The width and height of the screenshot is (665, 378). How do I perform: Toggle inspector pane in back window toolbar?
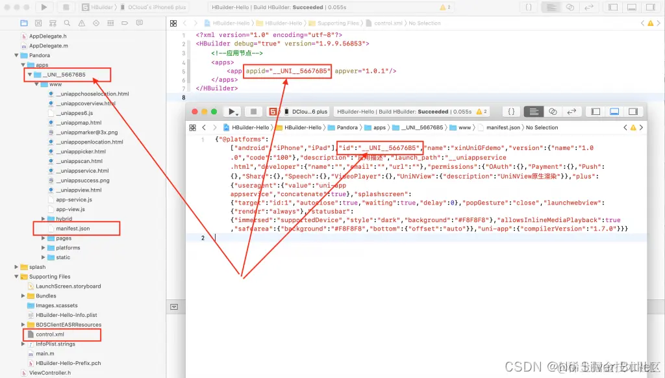point(651,7)
